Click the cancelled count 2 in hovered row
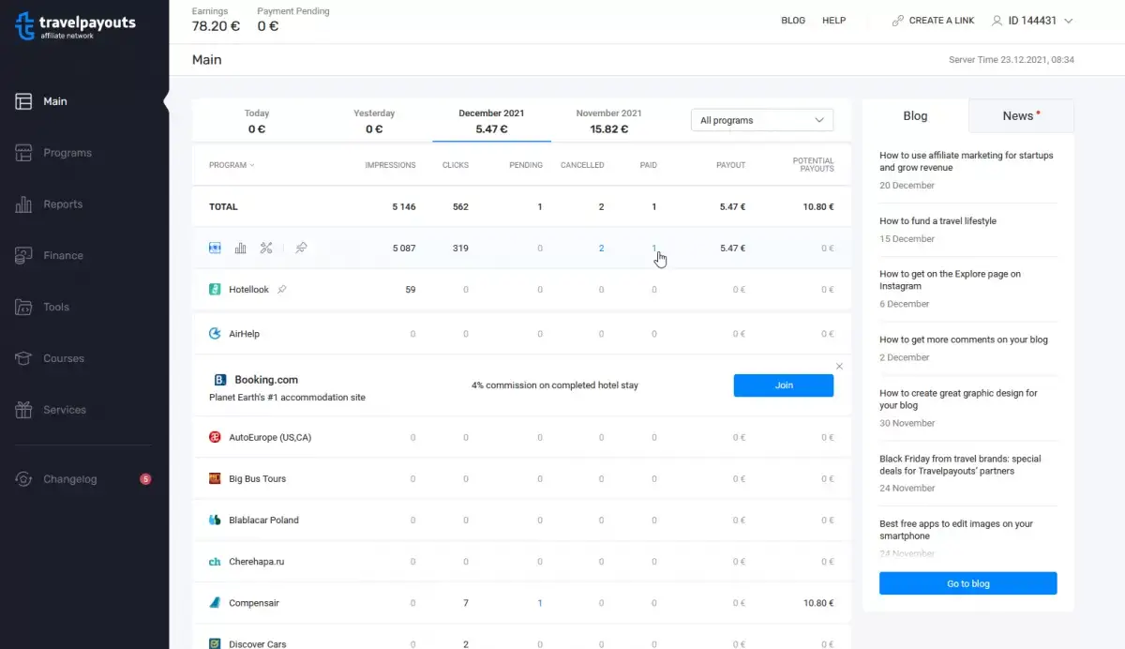This screenshot has height=649, width=1125. (x=601, y=249)
